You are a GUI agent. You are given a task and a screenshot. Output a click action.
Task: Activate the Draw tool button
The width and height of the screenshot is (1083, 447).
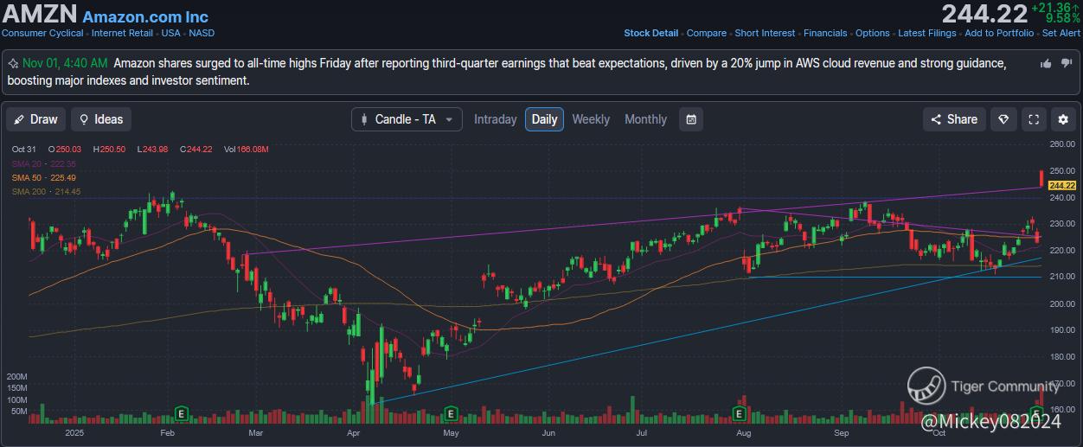pos(35,119)
